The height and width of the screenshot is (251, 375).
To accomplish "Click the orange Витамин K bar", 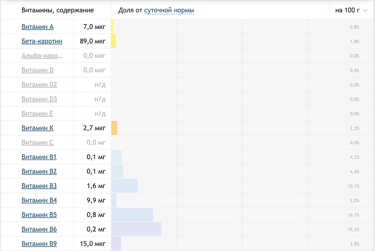I will [x=114, y=128].
